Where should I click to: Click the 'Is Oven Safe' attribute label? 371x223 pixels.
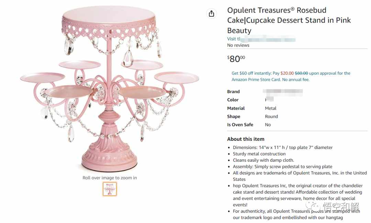click(x=240, y=125)
